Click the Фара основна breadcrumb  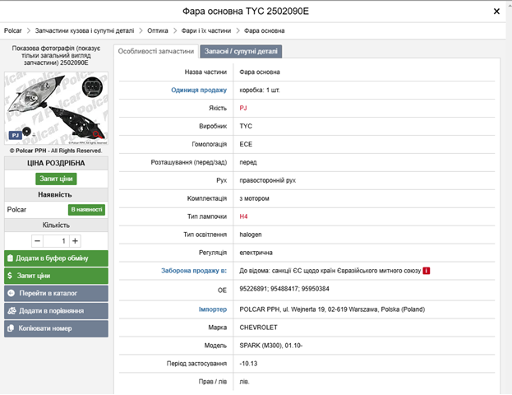coord(264,30)
